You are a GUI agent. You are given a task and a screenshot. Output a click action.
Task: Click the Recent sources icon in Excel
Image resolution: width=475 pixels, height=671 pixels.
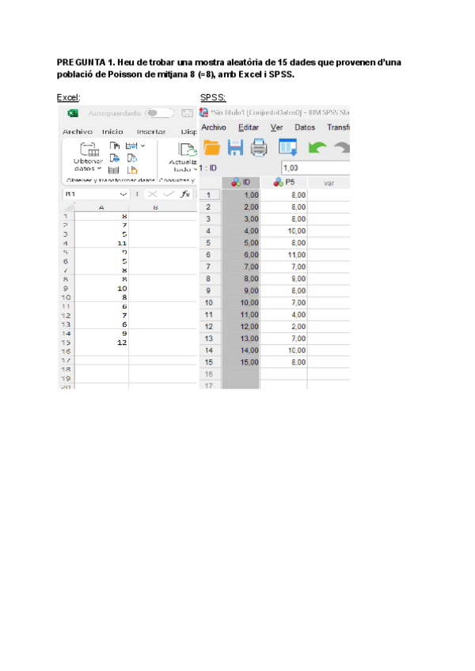coord(132,158)
